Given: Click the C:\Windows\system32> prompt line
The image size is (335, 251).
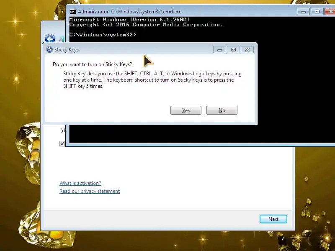Looking at the screenshot, I should coord(103,35).
